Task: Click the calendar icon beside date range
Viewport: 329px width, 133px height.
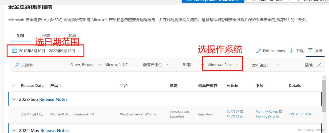Action: tap(15, 51)
